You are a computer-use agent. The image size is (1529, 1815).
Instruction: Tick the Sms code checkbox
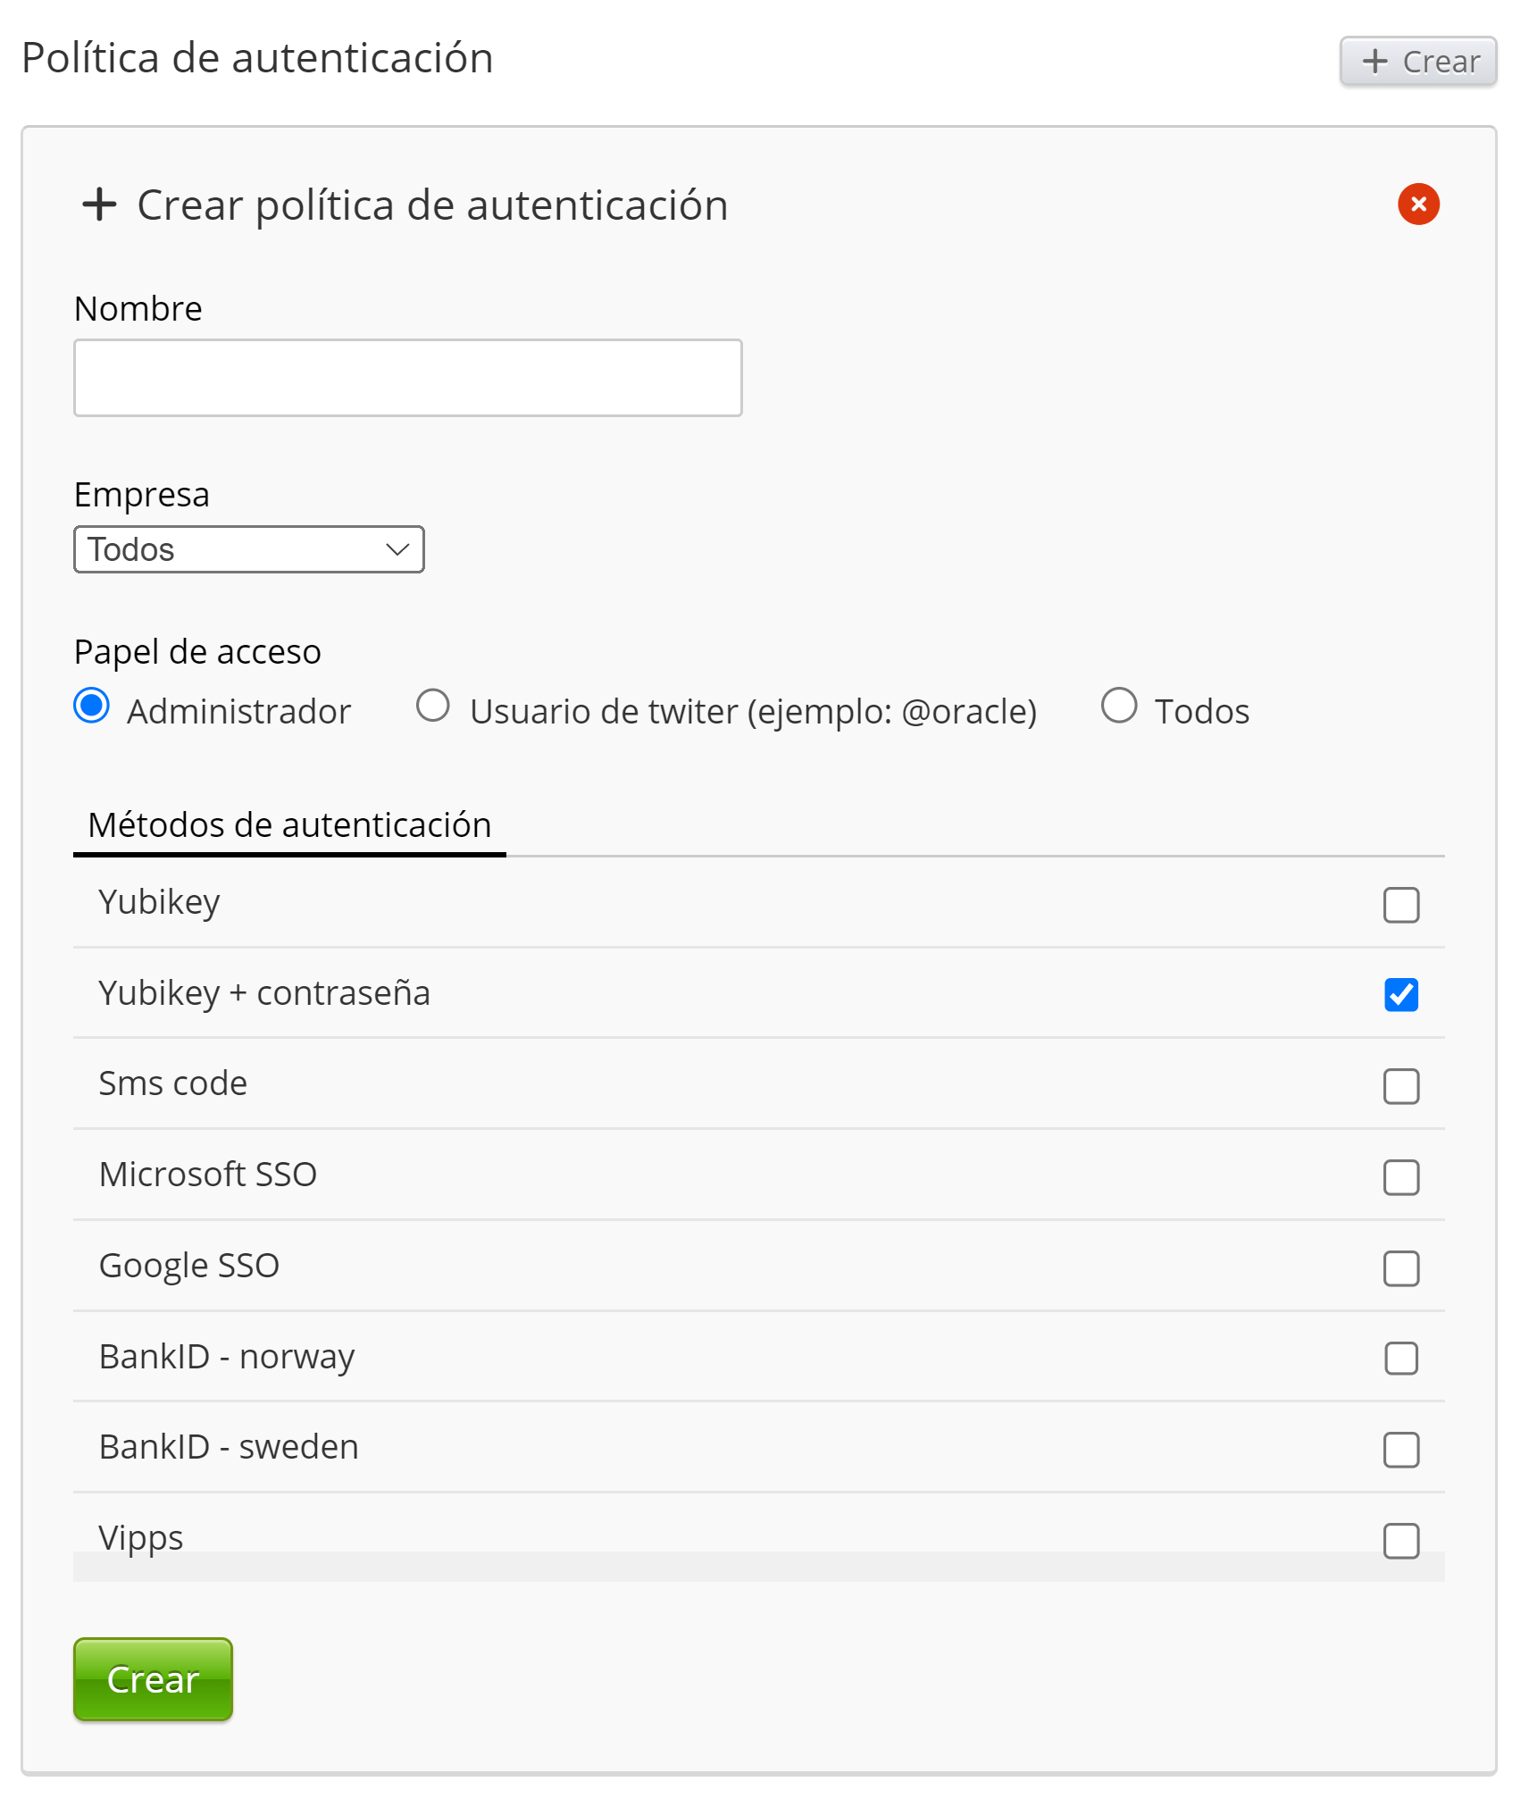[x=1400, y=1086]
